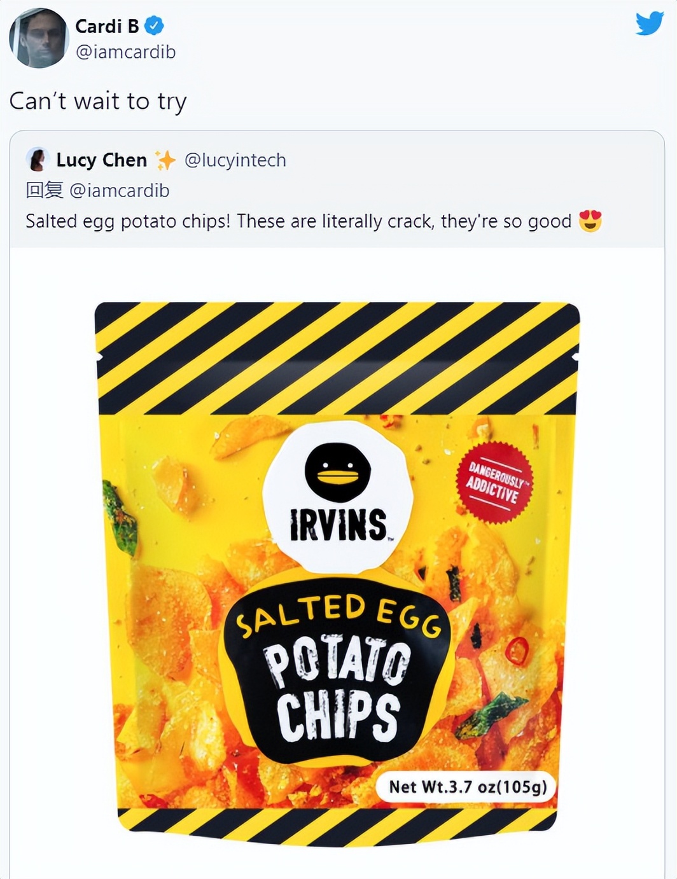Click the @iamcardib reply mention

point(119,191)
